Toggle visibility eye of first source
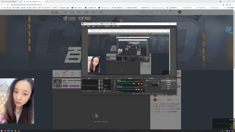The width and height of the screenshot is (235, 132). click(x=112, y=80)
